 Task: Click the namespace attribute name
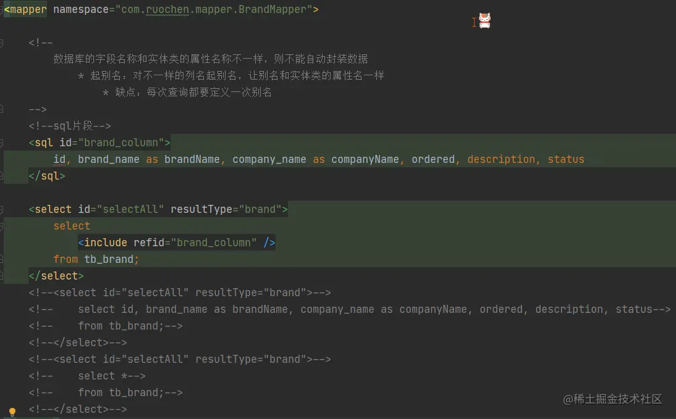click(x=80, y=9)
